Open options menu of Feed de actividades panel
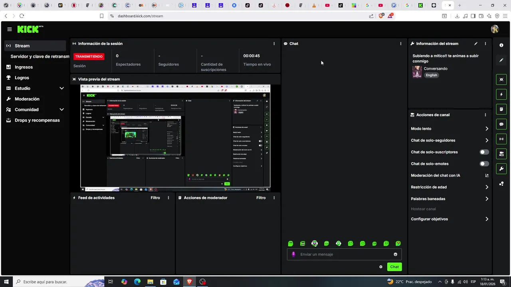The image size is (511, 287). (x=168, y=198)
